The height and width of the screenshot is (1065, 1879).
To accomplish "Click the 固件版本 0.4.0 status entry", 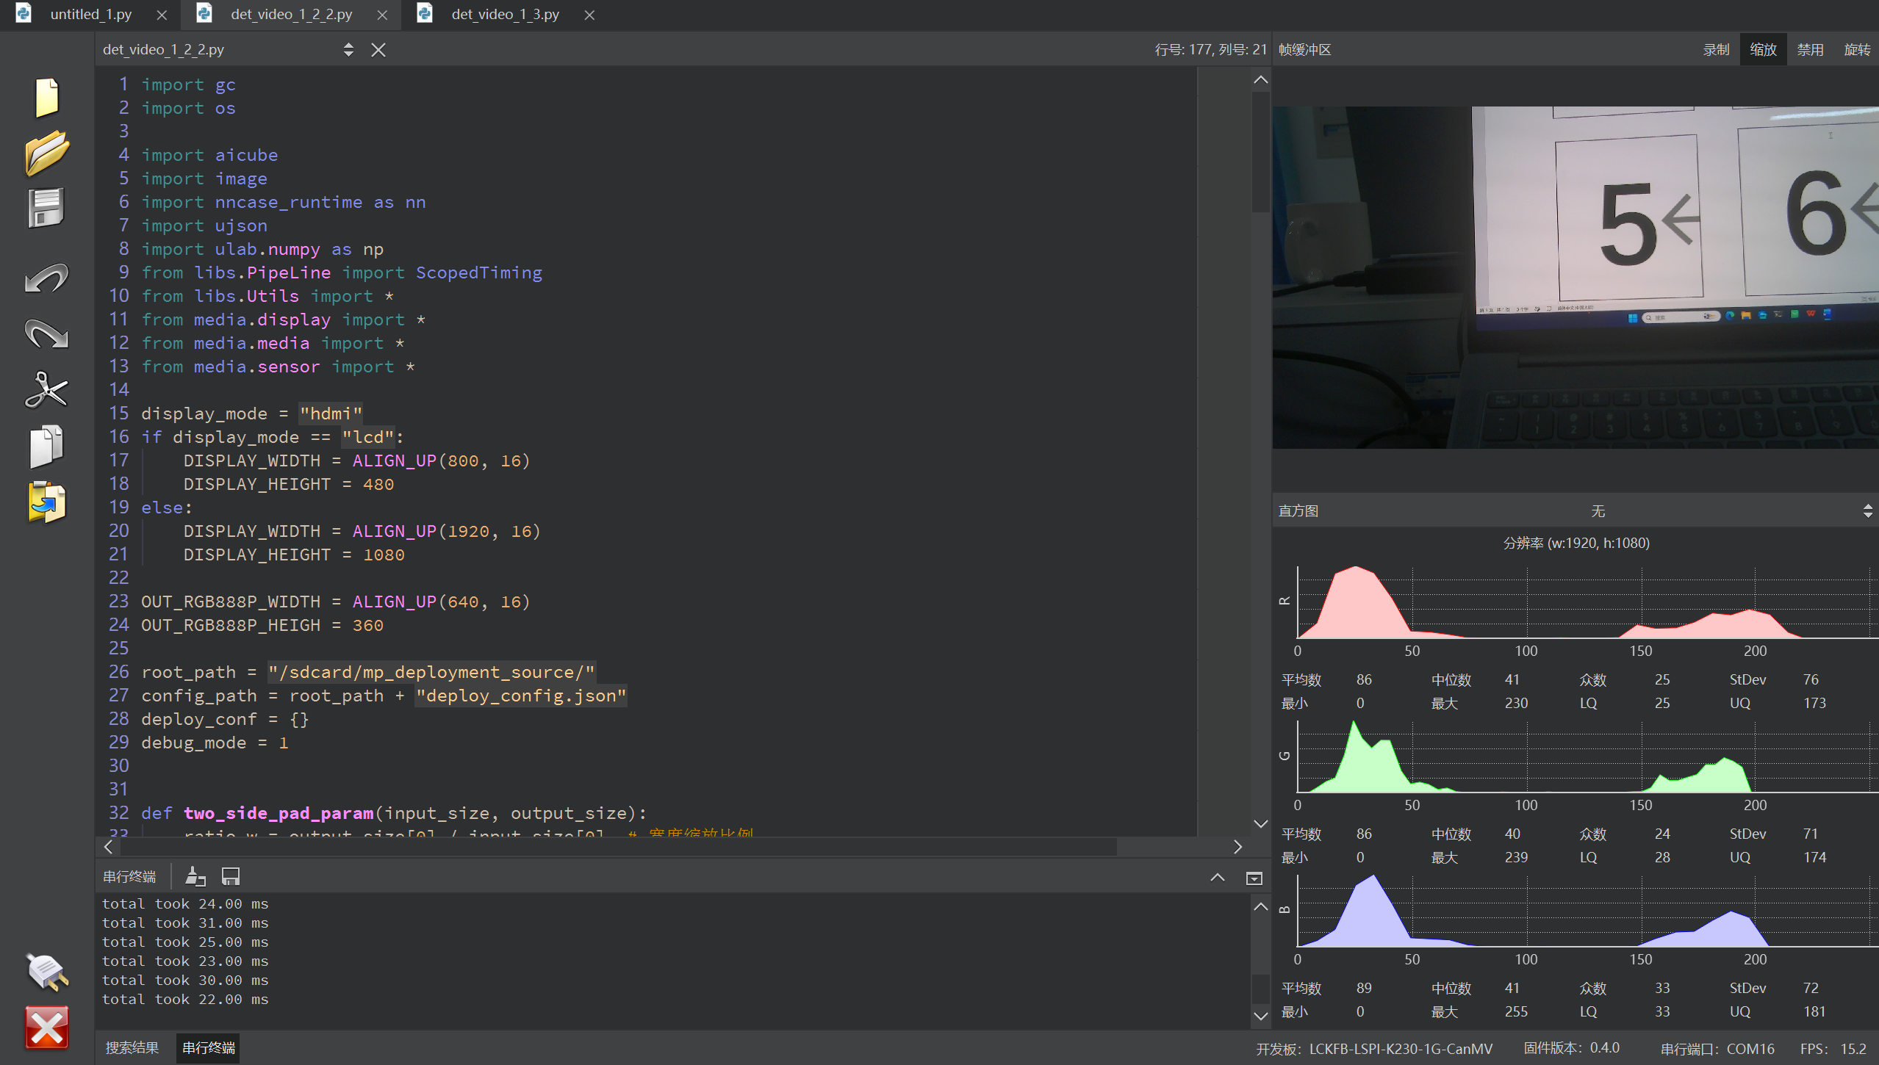I will pyautogui.click(x=1572, y=1048).
